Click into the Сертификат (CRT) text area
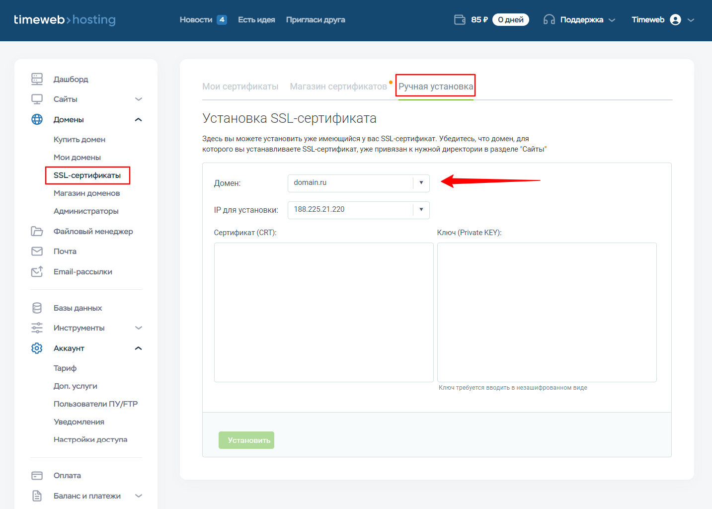Image resolution: width=712 pixels, height=509 pixels. pyautogui.click(x=323, y=312)
